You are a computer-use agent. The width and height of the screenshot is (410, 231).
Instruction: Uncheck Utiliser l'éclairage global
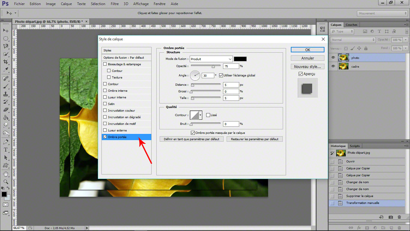[221, 75]
